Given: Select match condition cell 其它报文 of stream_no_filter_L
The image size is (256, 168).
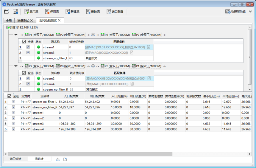Looking at the screenshot, I should pyautogui.click(x=119, y=58).
